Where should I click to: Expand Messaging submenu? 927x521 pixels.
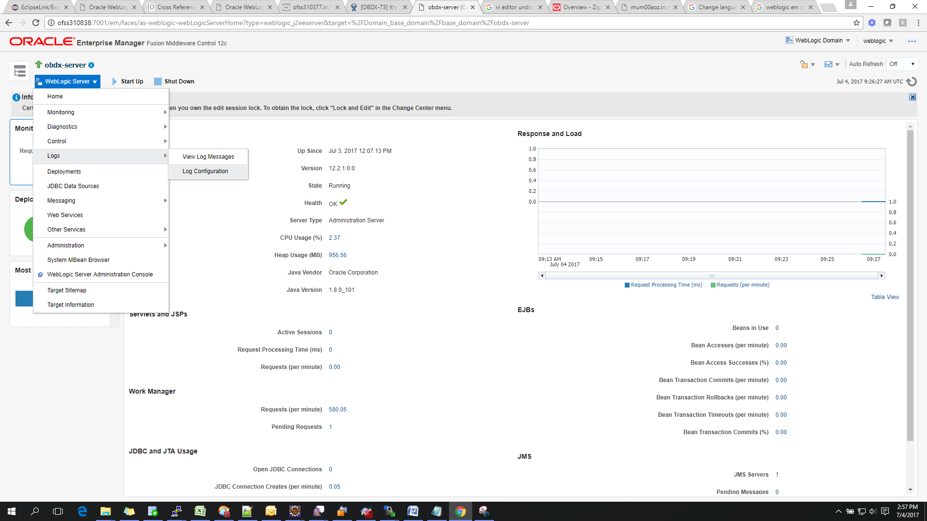tap(101, 201)
